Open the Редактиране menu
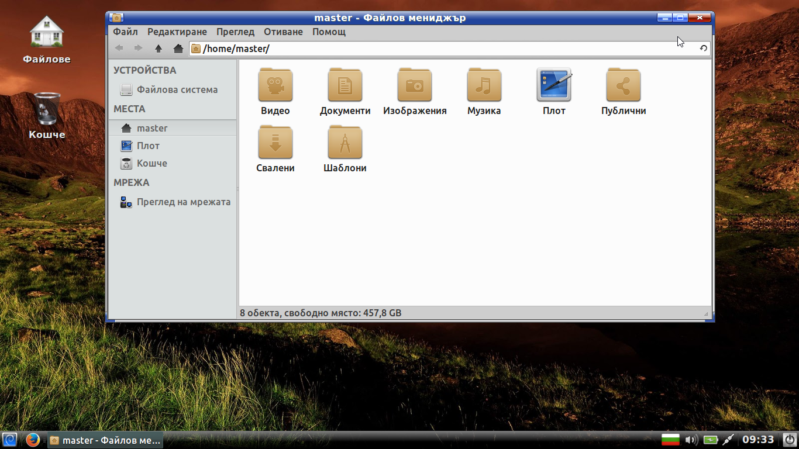799x449 pixels. [x=177, y=32]
